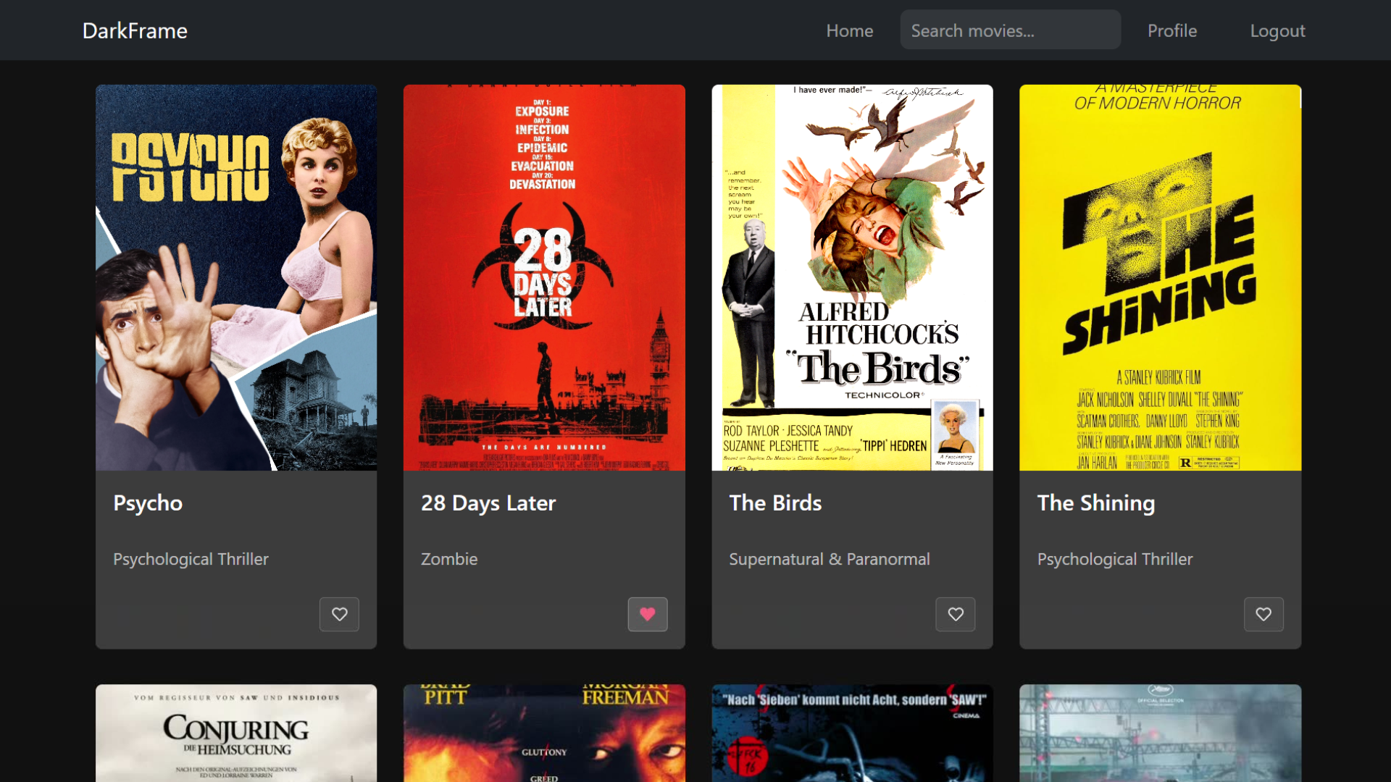This screenshot has height=782, width=1391.
Task: Favorite The Birds with the heart icon
Action: point(956,614)
